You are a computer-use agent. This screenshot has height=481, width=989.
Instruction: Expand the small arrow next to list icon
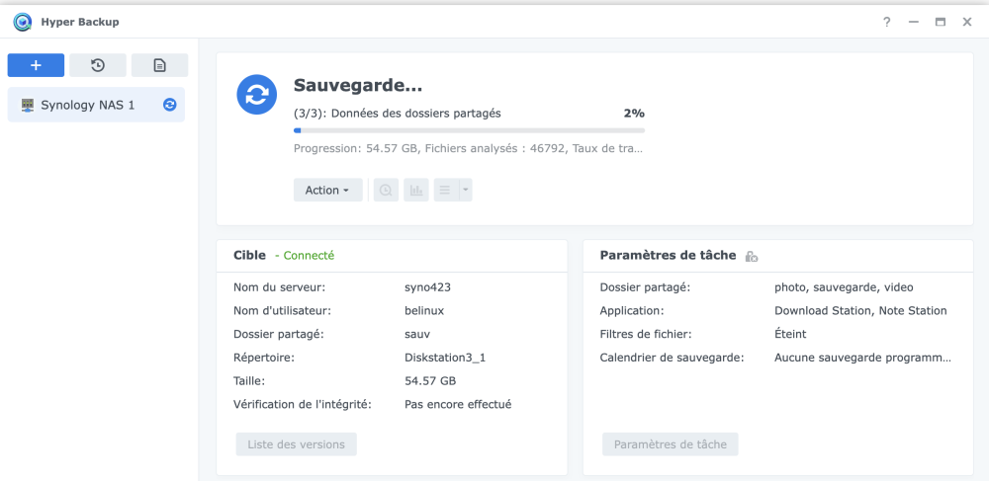click(x=466, y=190)
